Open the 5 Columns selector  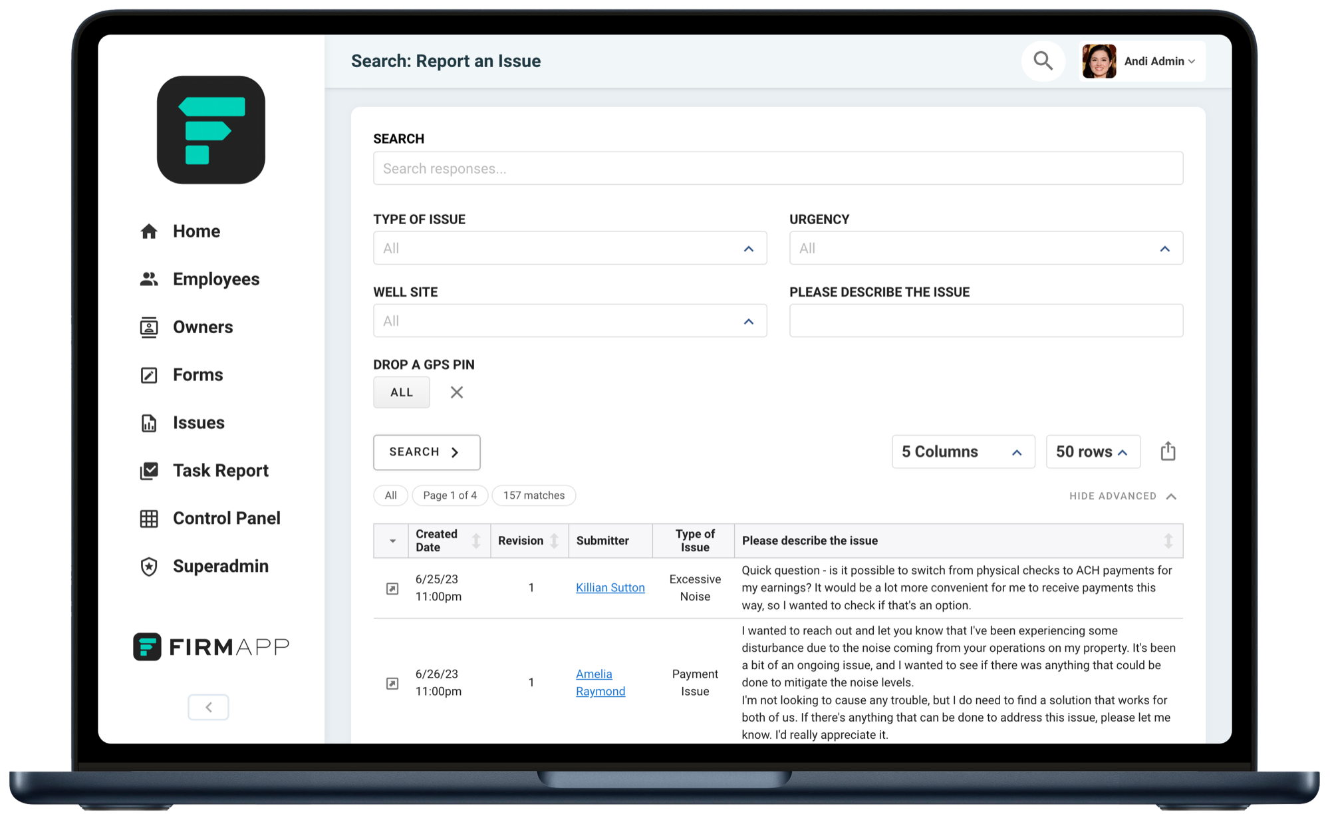pos(962,452)
